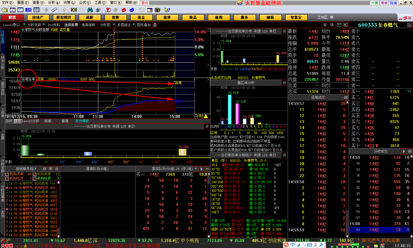Click the four-arrow move toolbar icon

pyautogui.click(x=46, y=10)
